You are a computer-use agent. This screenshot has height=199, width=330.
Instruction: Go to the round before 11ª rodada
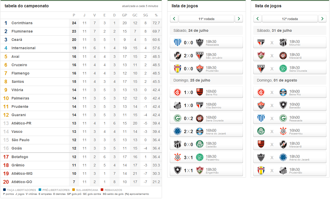[x=174, y=19]
